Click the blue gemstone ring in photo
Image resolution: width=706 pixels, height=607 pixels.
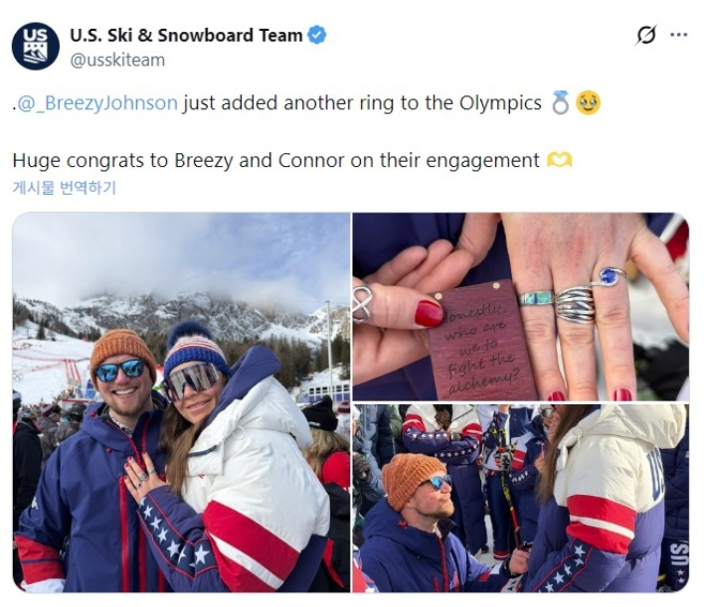[609, 276]
